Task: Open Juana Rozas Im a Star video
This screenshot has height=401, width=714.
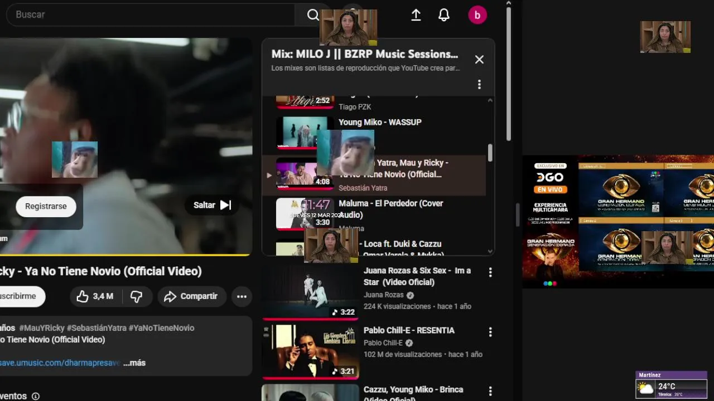Action: (417, 276)
